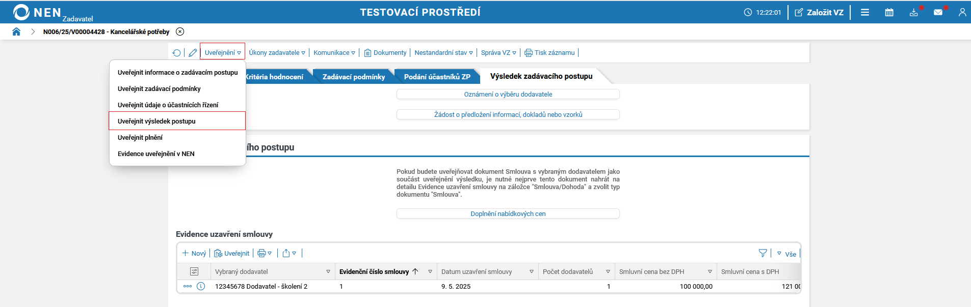Open the calendar icon in header
The image size is (971, 307).
(889, 12)
